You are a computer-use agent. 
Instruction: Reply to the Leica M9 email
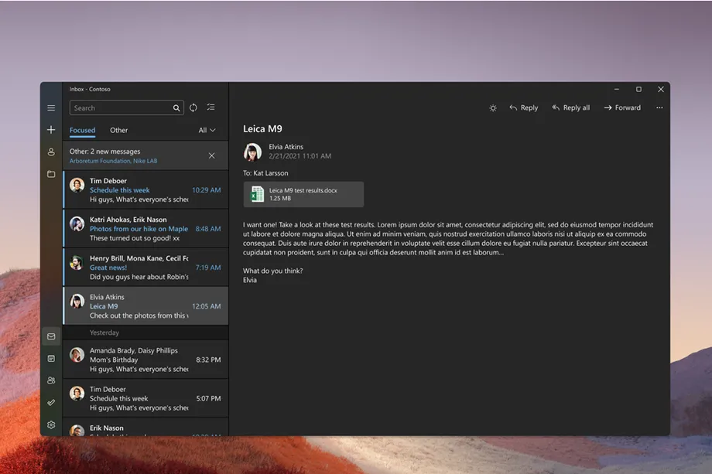coord(524,107)
